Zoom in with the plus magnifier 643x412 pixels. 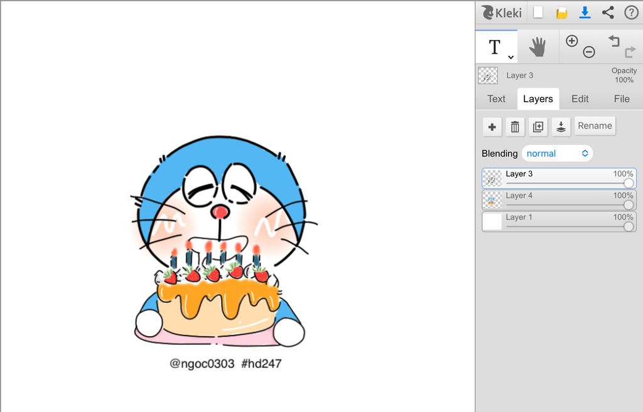[x=571, y=41]
